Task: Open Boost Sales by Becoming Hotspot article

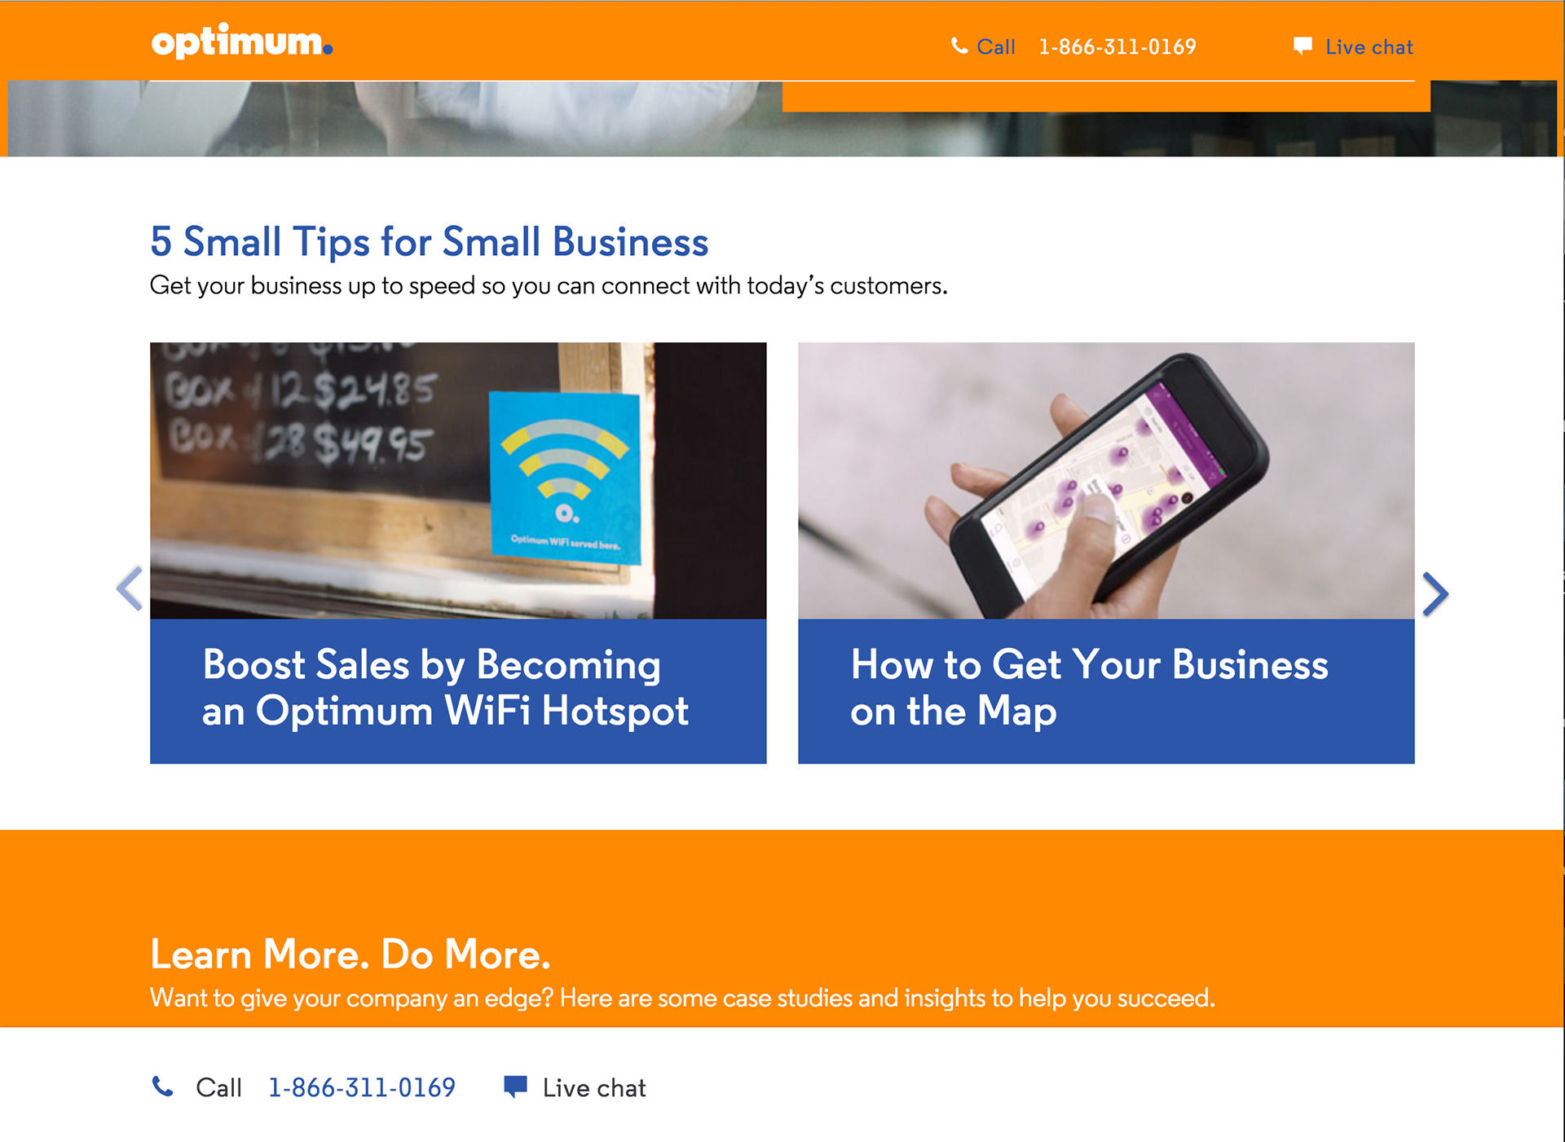Action: coord(445,687)
